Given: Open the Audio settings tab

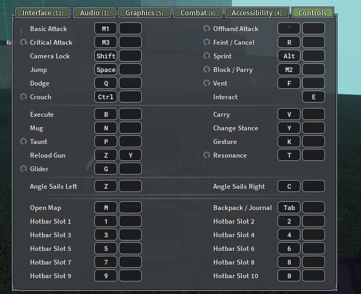Looking at the screenshot, I should (x=94, y=13).
